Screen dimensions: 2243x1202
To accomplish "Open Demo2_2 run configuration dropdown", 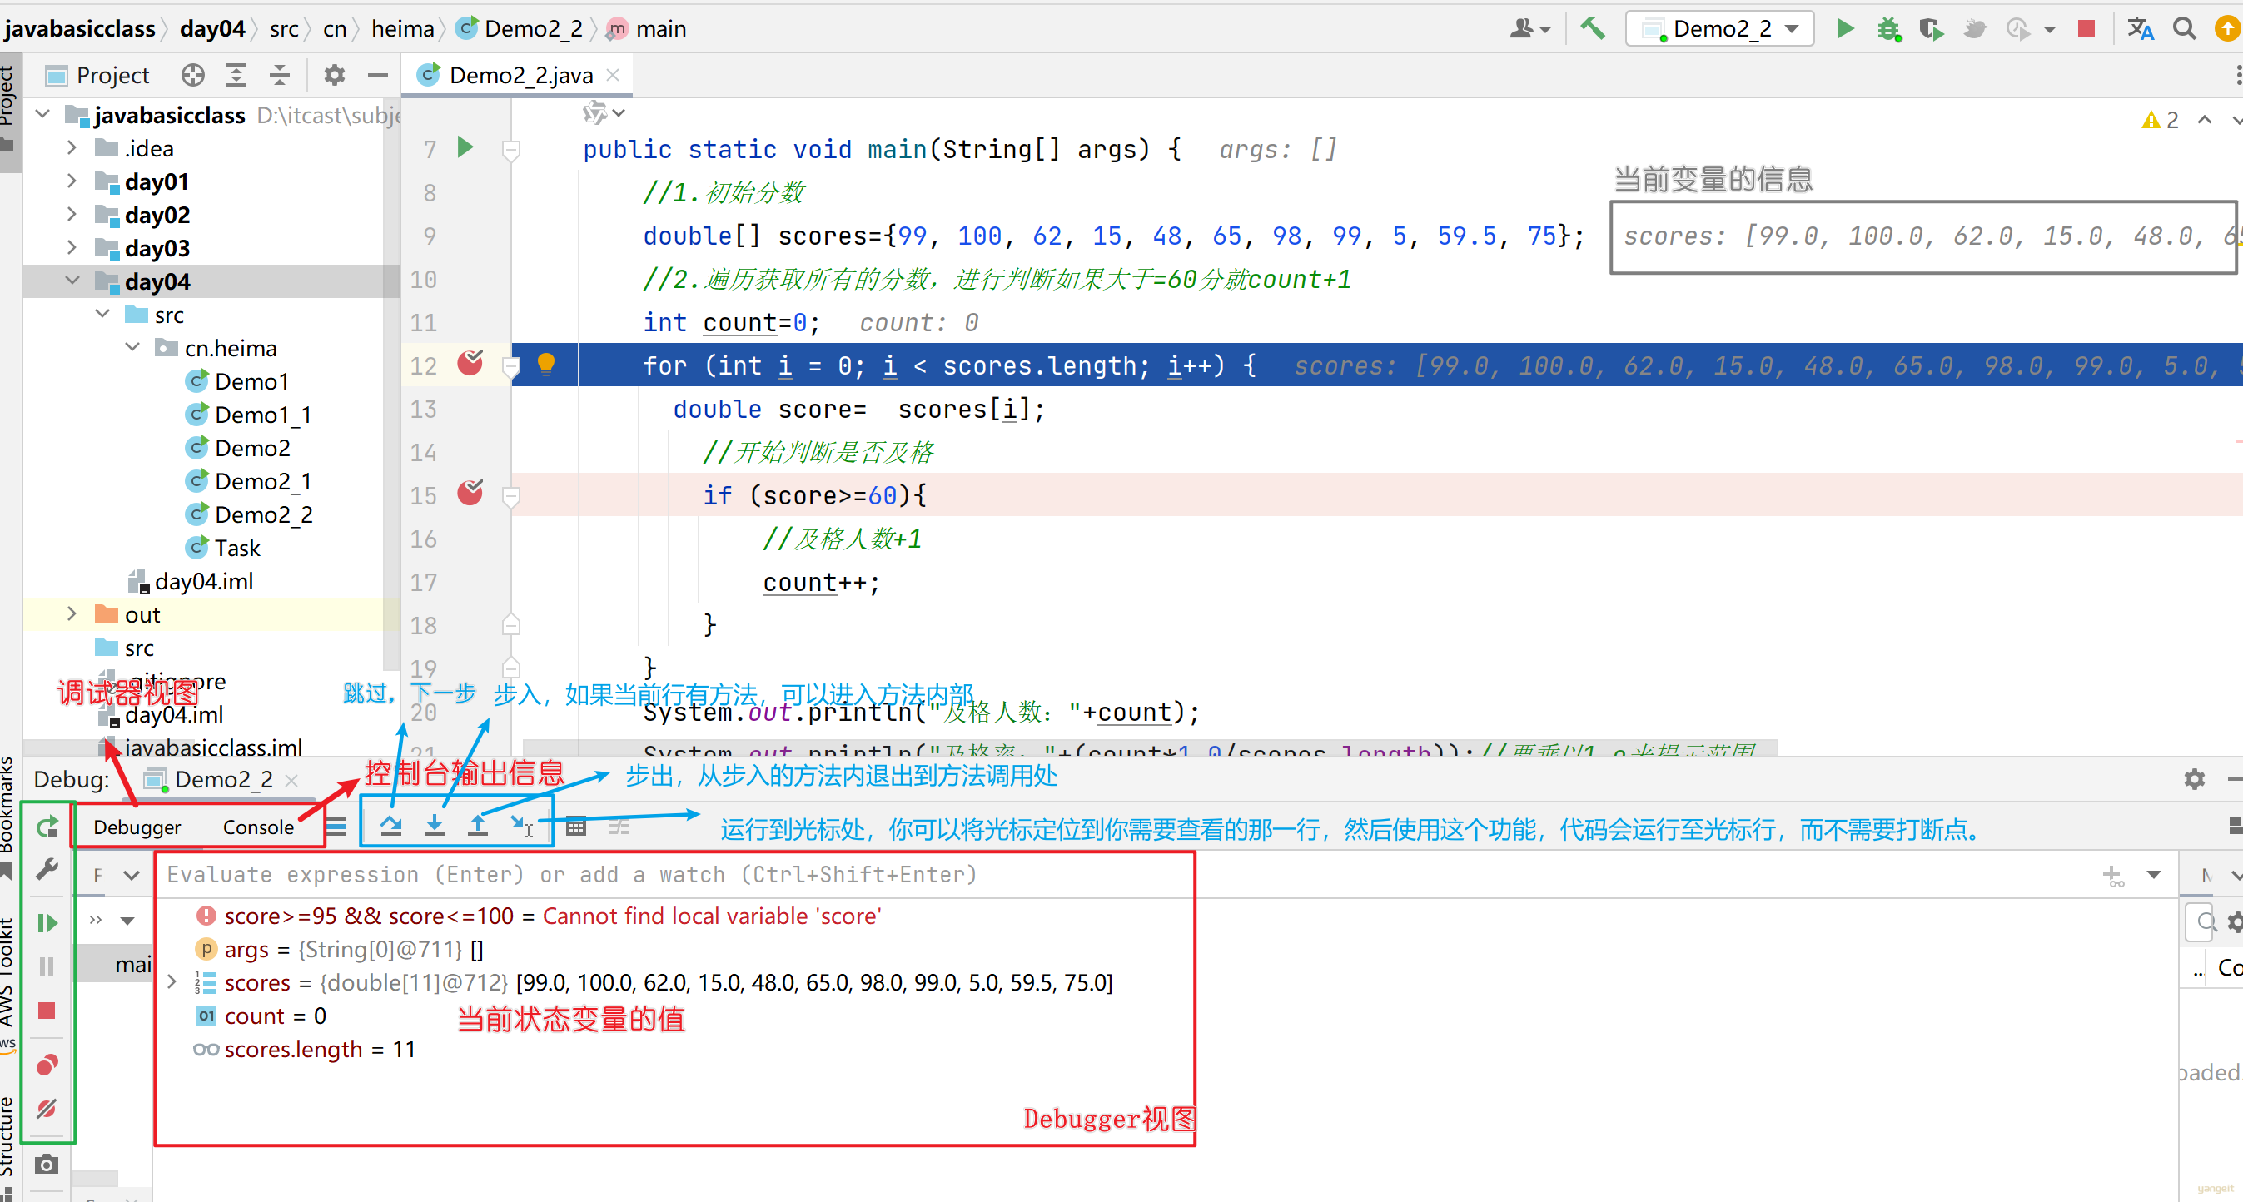I will click(1718, 29).
